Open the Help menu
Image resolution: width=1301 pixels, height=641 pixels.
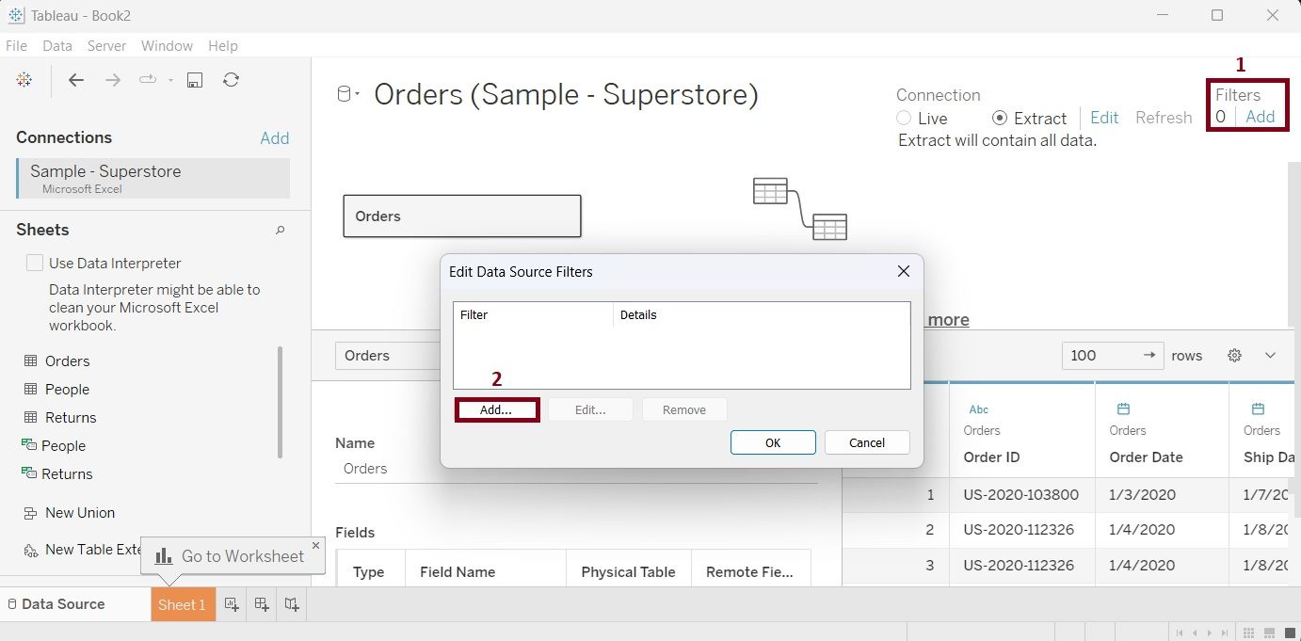coord(223,45)
